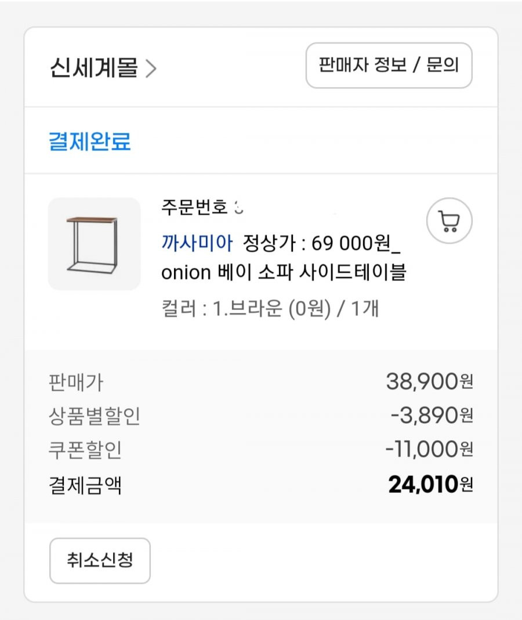Open 판매자 정보 / 문의 button
The height and width of the screenshot is (620, 522).
point(389,65)
